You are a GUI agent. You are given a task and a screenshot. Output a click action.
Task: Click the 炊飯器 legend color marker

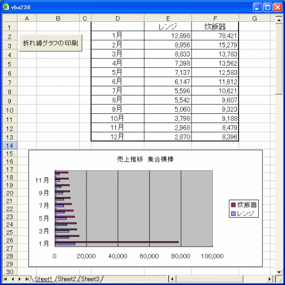coord(233,205)
